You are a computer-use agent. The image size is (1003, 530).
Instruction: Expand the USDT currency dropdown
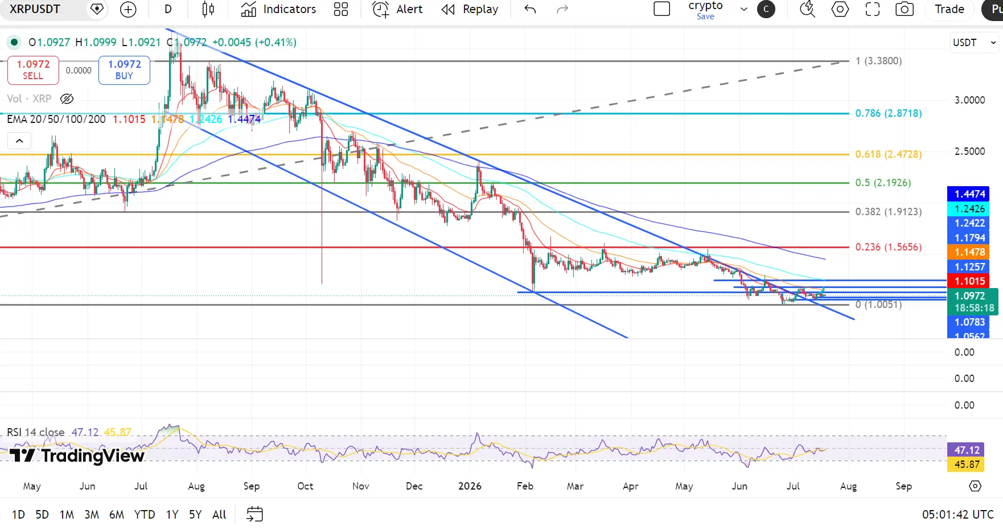pyautogui.click(x=974, y=43)
